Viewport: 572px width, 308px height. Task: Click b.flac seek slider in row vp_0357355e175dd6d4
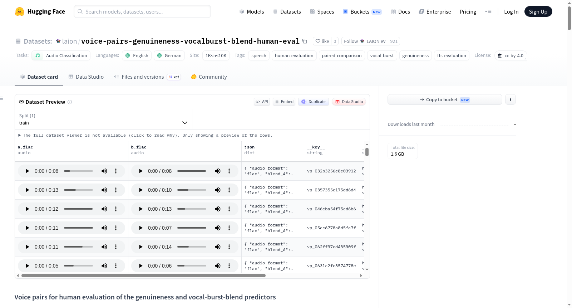click(x=192, y=190)
